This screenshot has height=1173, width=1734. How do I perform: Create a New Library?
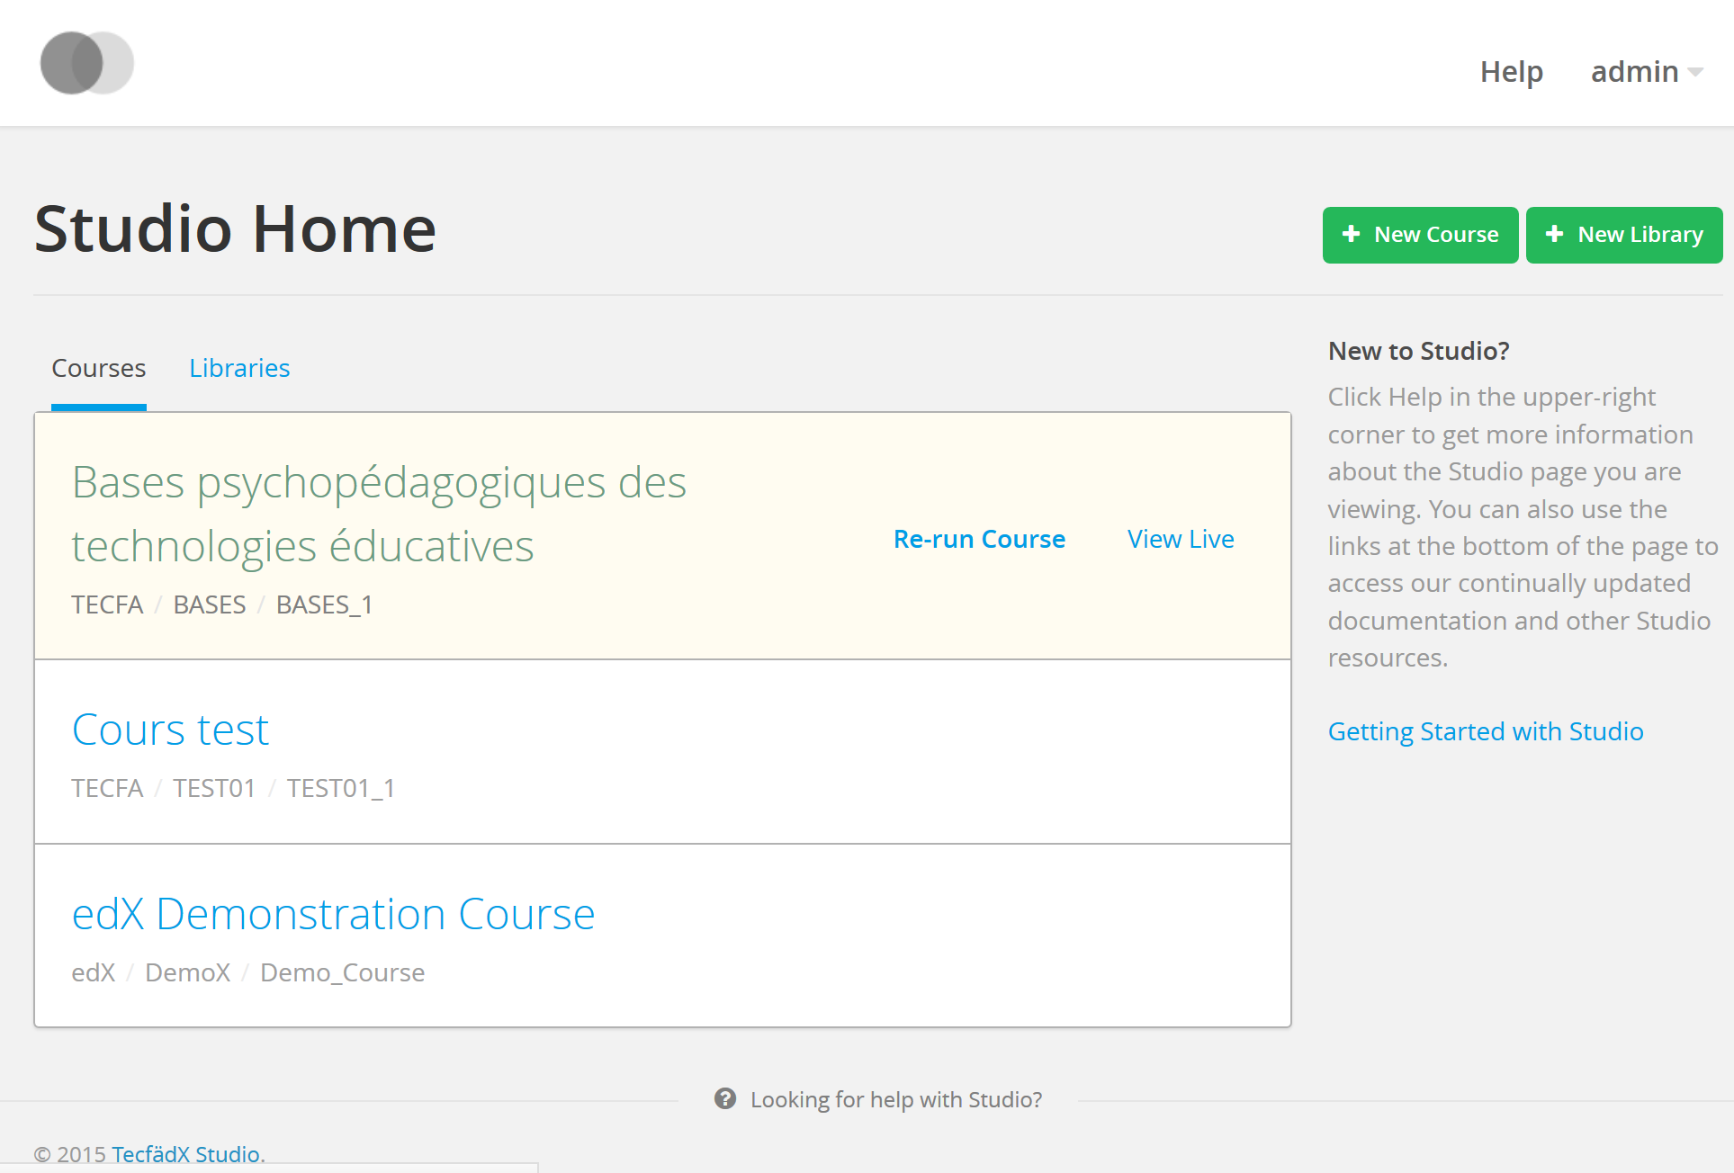pos(1624,235)
